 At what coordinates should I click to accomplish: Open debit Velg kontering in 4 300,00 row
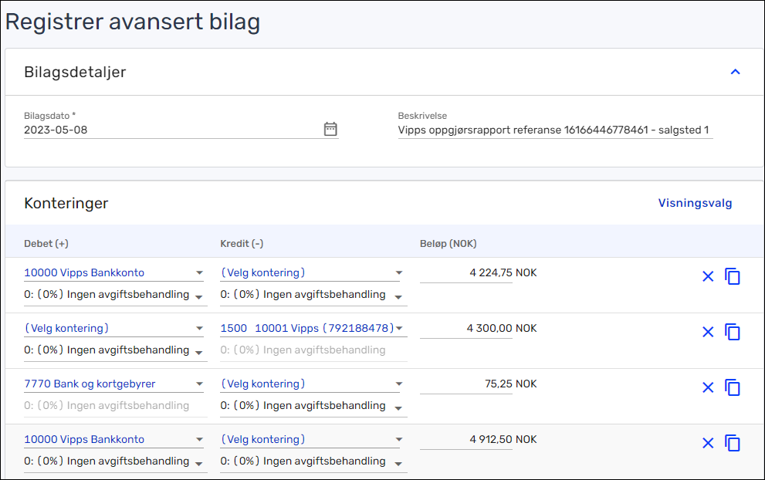click(113, 328)
